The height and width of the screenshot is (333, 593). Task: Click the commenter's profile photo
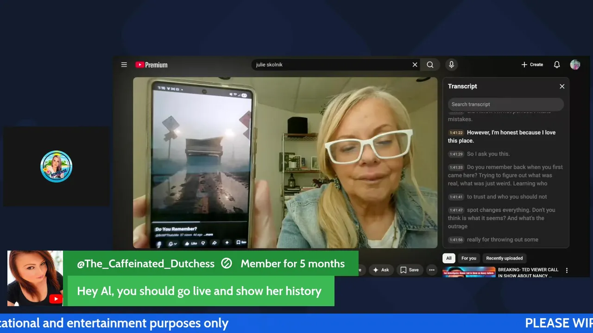[x=35, y=278]
